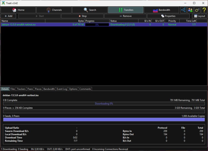This screenshot has height=151, width=208.
Task: Switch to the Details tab
Action: tap(5, 89)
